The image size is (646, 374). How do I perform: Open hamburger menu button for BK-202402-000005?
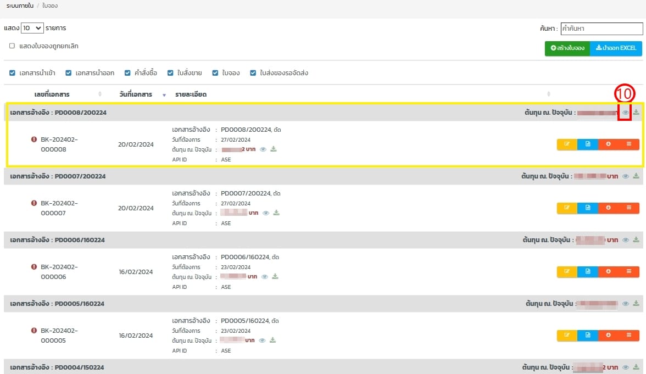tap(629, 336)
